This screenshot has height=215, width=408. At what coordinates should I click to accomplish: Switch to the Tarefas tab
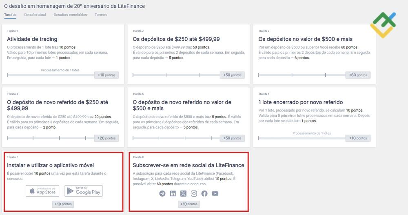click(10, 15)
